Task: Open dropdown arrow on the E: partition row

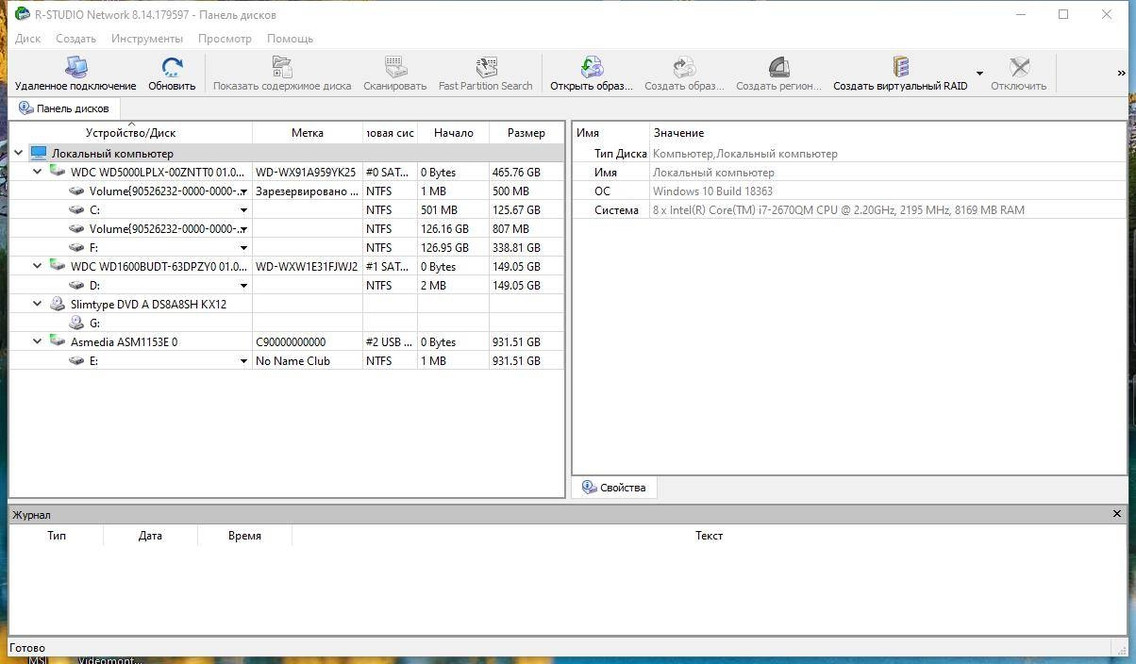Action: click(243, 361)
